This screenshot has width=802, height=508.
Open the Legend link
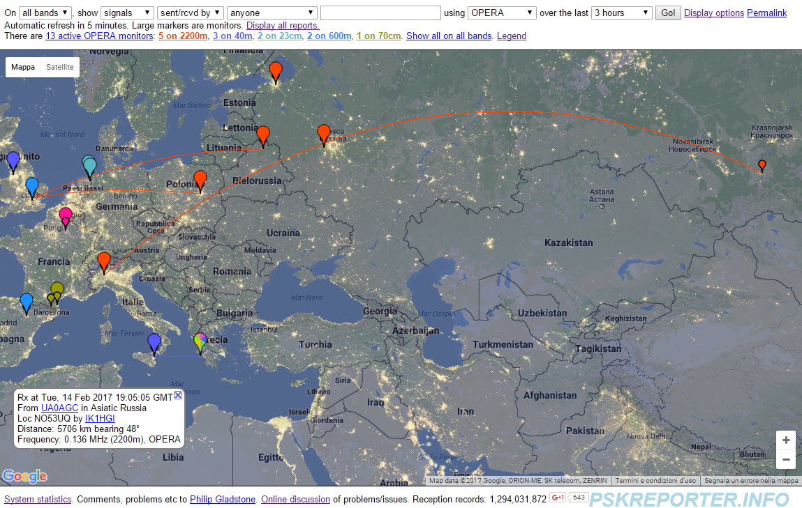point(512,36)
